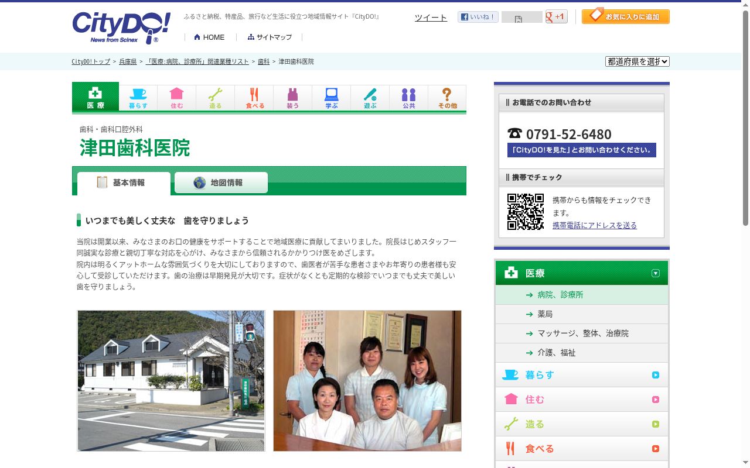Screen dimensions: 750x468
Task: Open the 暮らす cup icon
Action: pos(138,98)
